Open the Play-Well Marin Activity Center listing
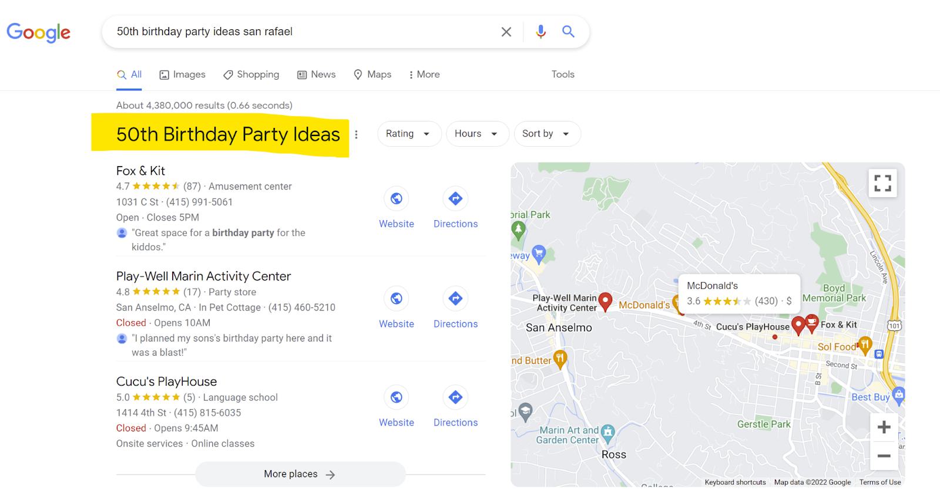 pyautogui.click(x=203, y=276)
